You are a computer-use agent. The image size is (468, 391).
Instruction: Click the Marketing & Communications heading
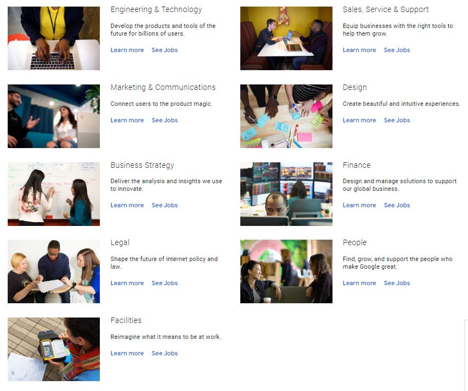coord(163,87)
